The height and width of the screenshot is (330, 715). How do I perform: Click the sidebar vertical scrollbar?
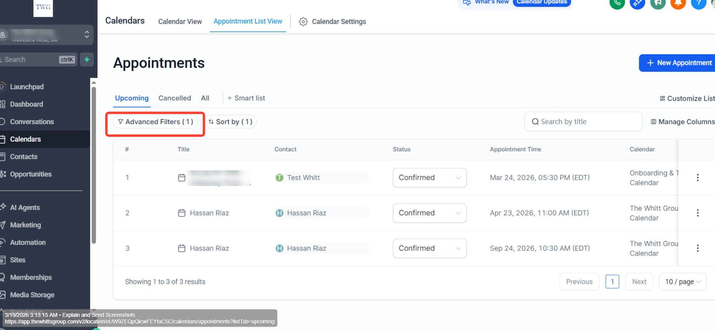pyautogui.click(x=94, y=165)
